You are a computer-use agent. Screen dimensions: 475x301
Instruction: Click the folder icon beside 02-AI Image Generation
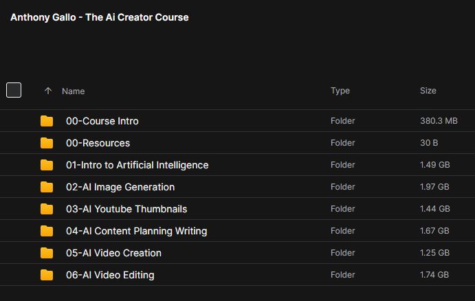(47, 187)
